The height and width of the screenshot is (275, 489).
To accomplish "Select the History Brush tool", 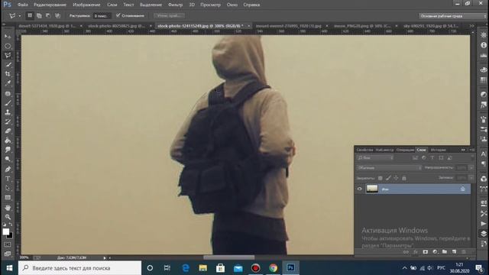I will (8, 121).
